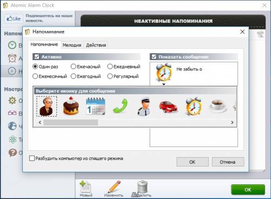Toggle the Активно checkbox
This screenshot has height=199, width=271.
click(x=37, y=57)
